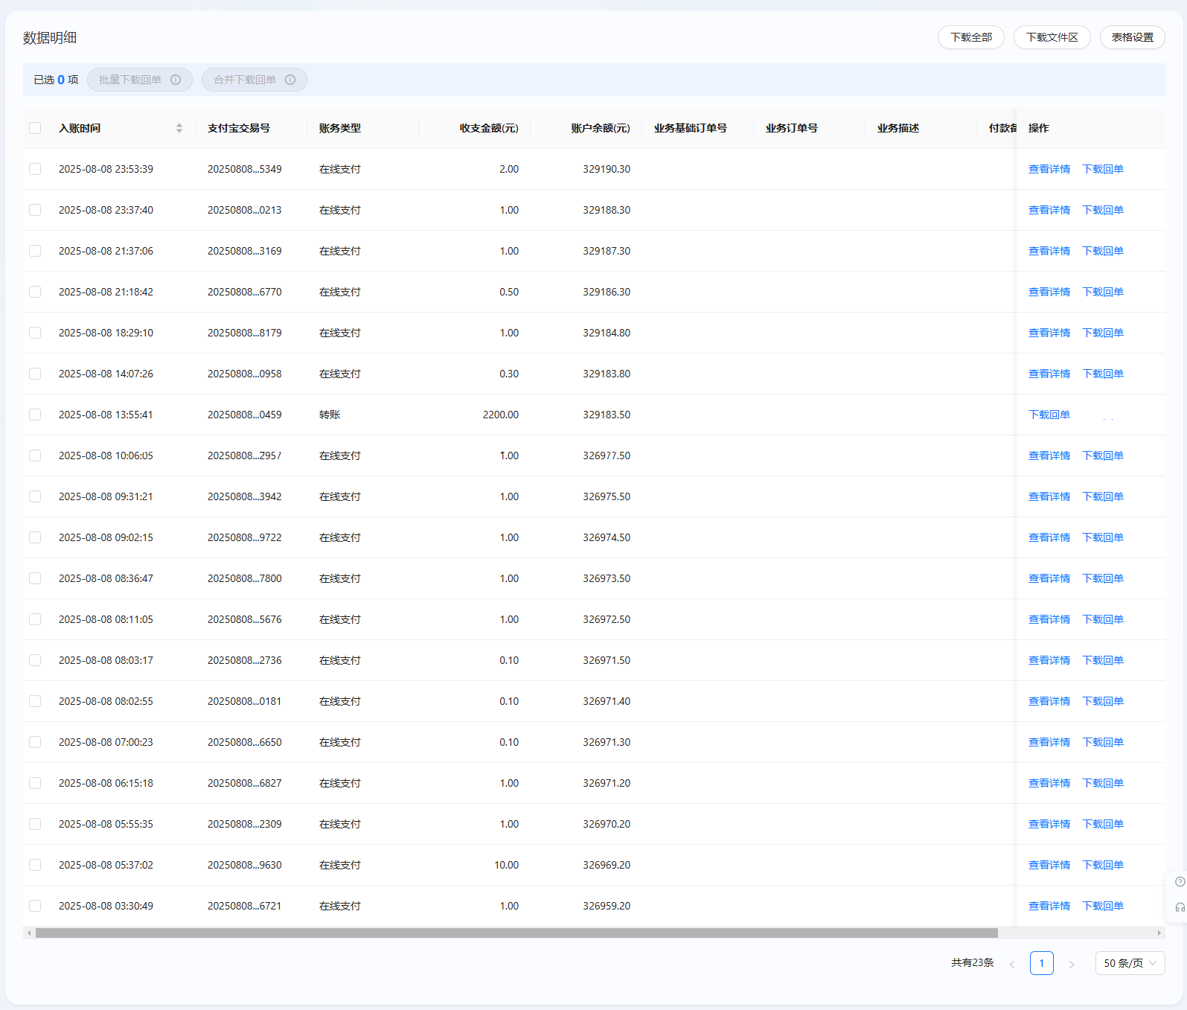View details for transaction 20250808...0958
This screenshot has height=1010, width=1187.
click(1049, 374)
